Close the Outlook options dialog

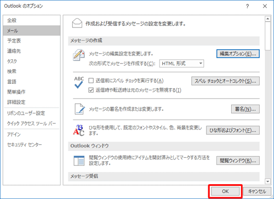pos(265,6)
